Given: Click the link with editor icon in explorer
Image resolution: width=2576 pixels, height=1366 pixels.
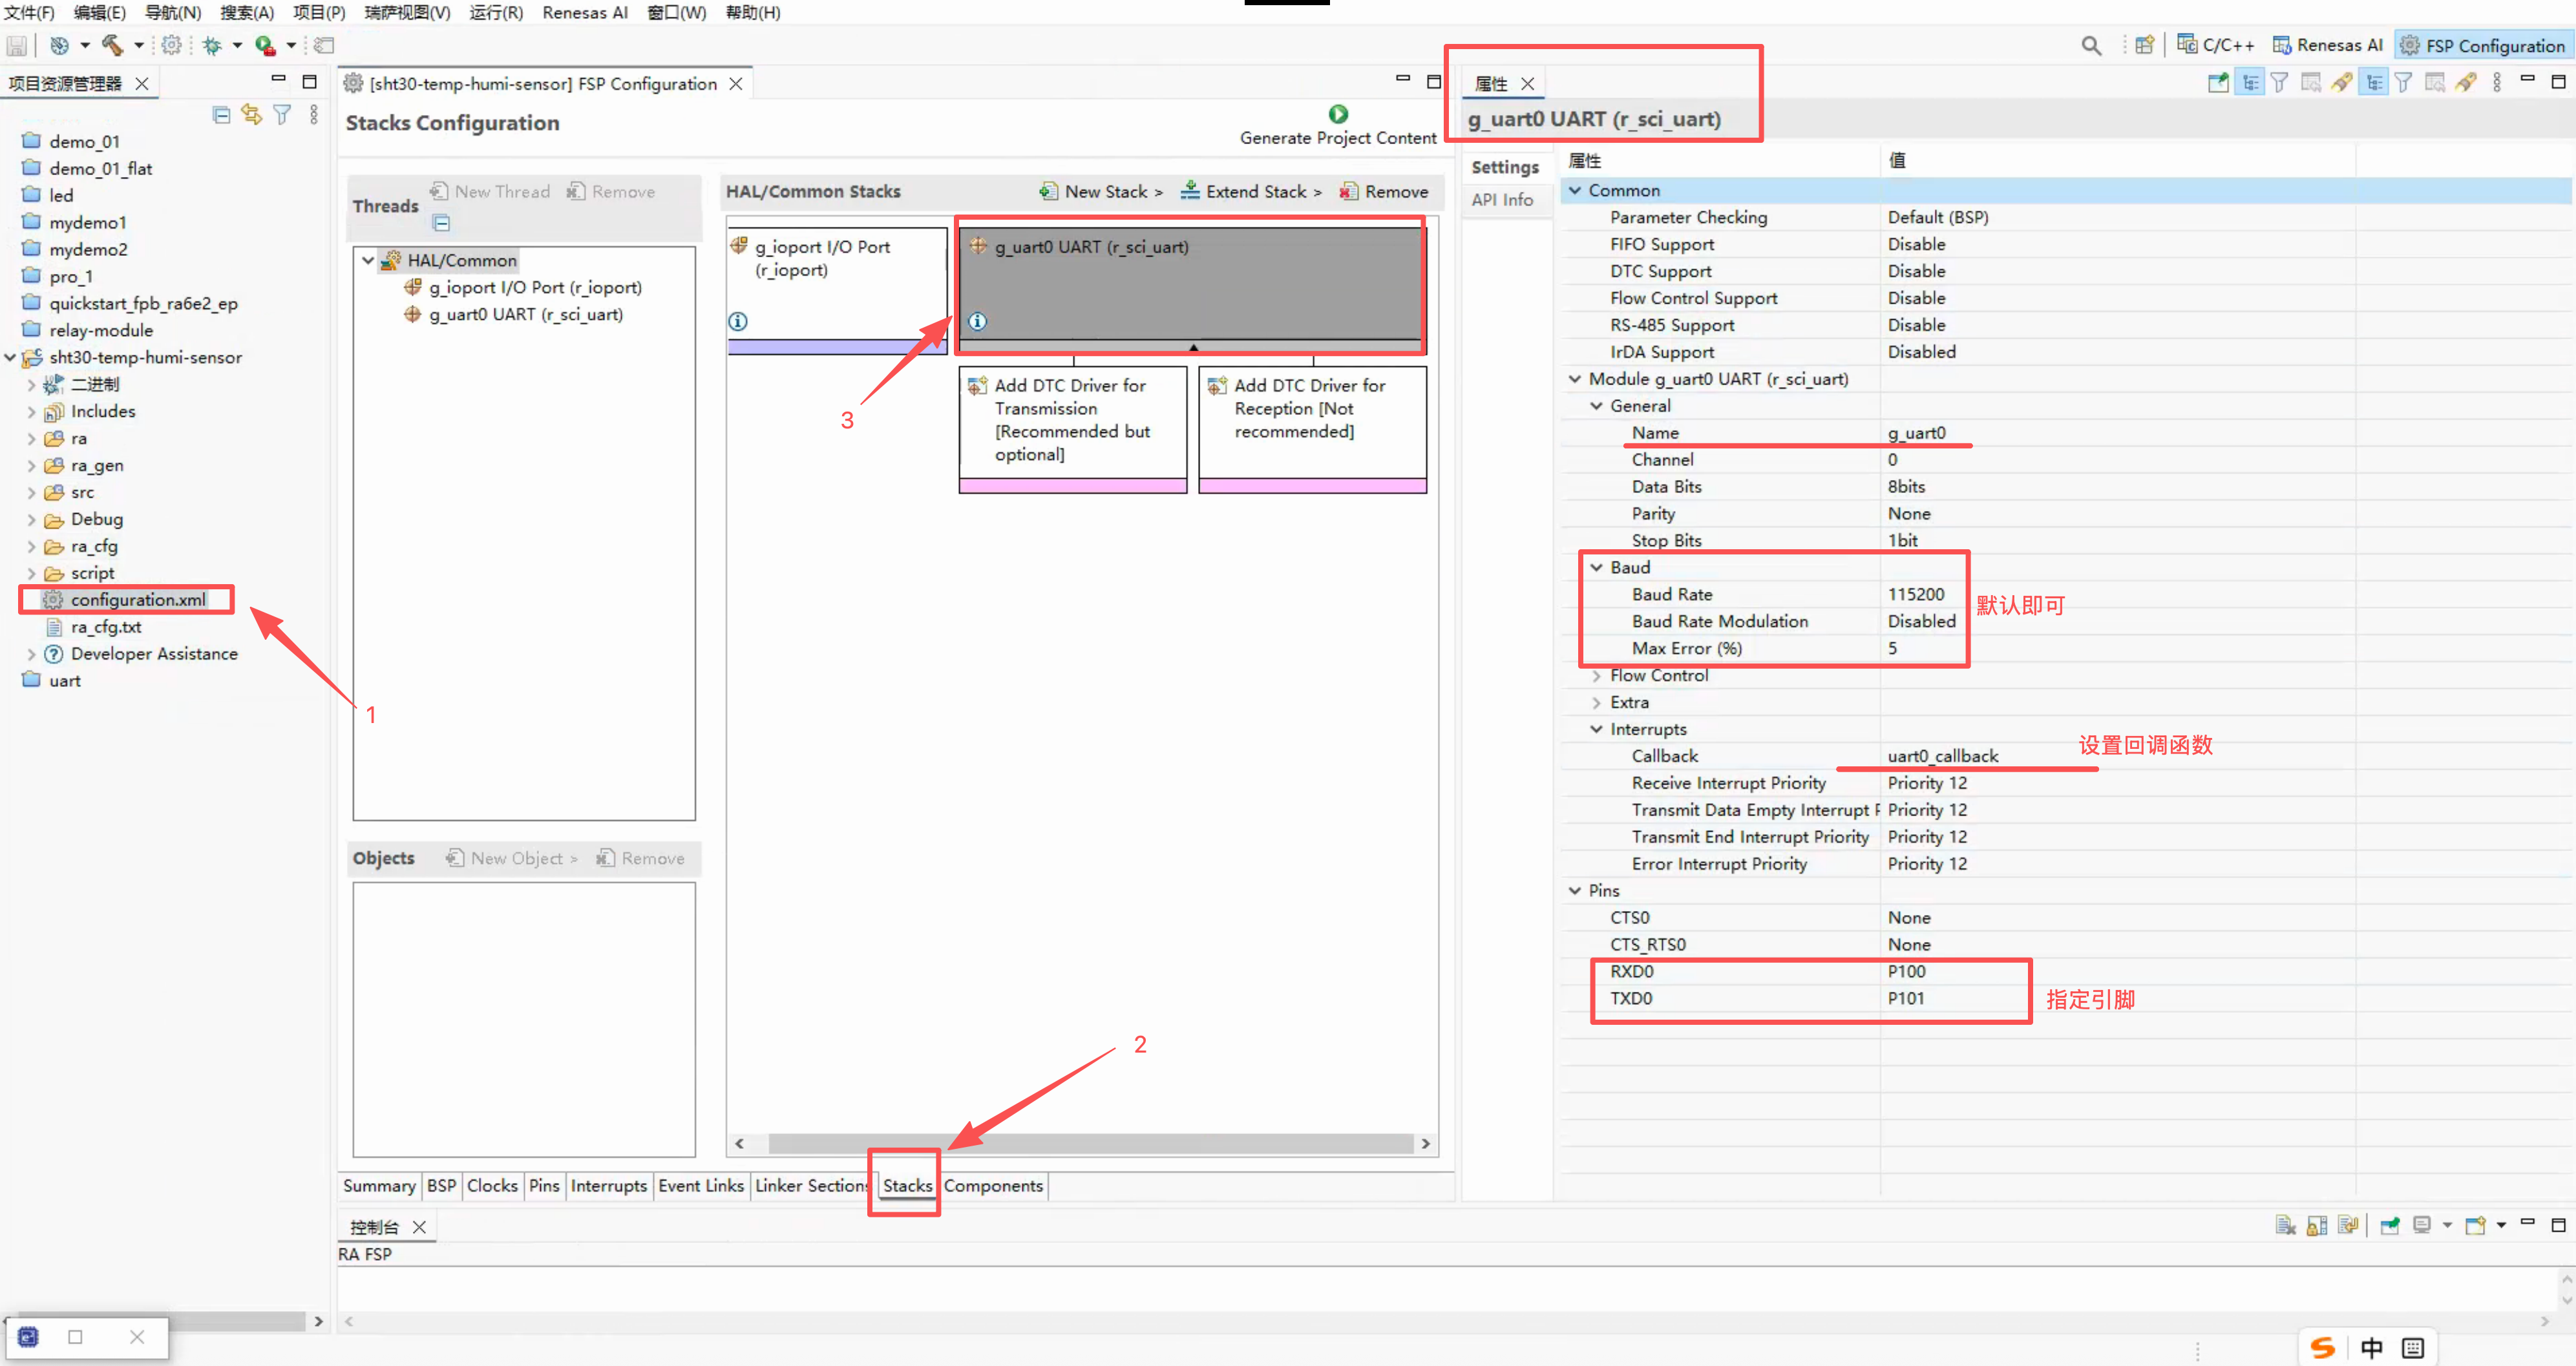Looking at the screenshot, I should point(251,115).
